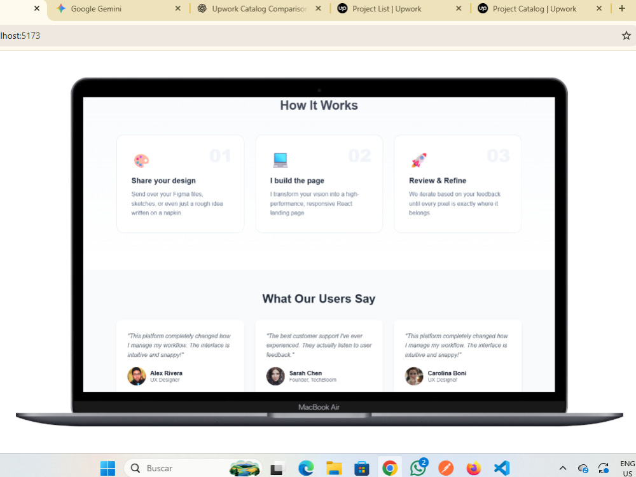Viewport: 636px width, 477px height.
Task: Open WhatsApp from the taskbar
Action: 418,467
